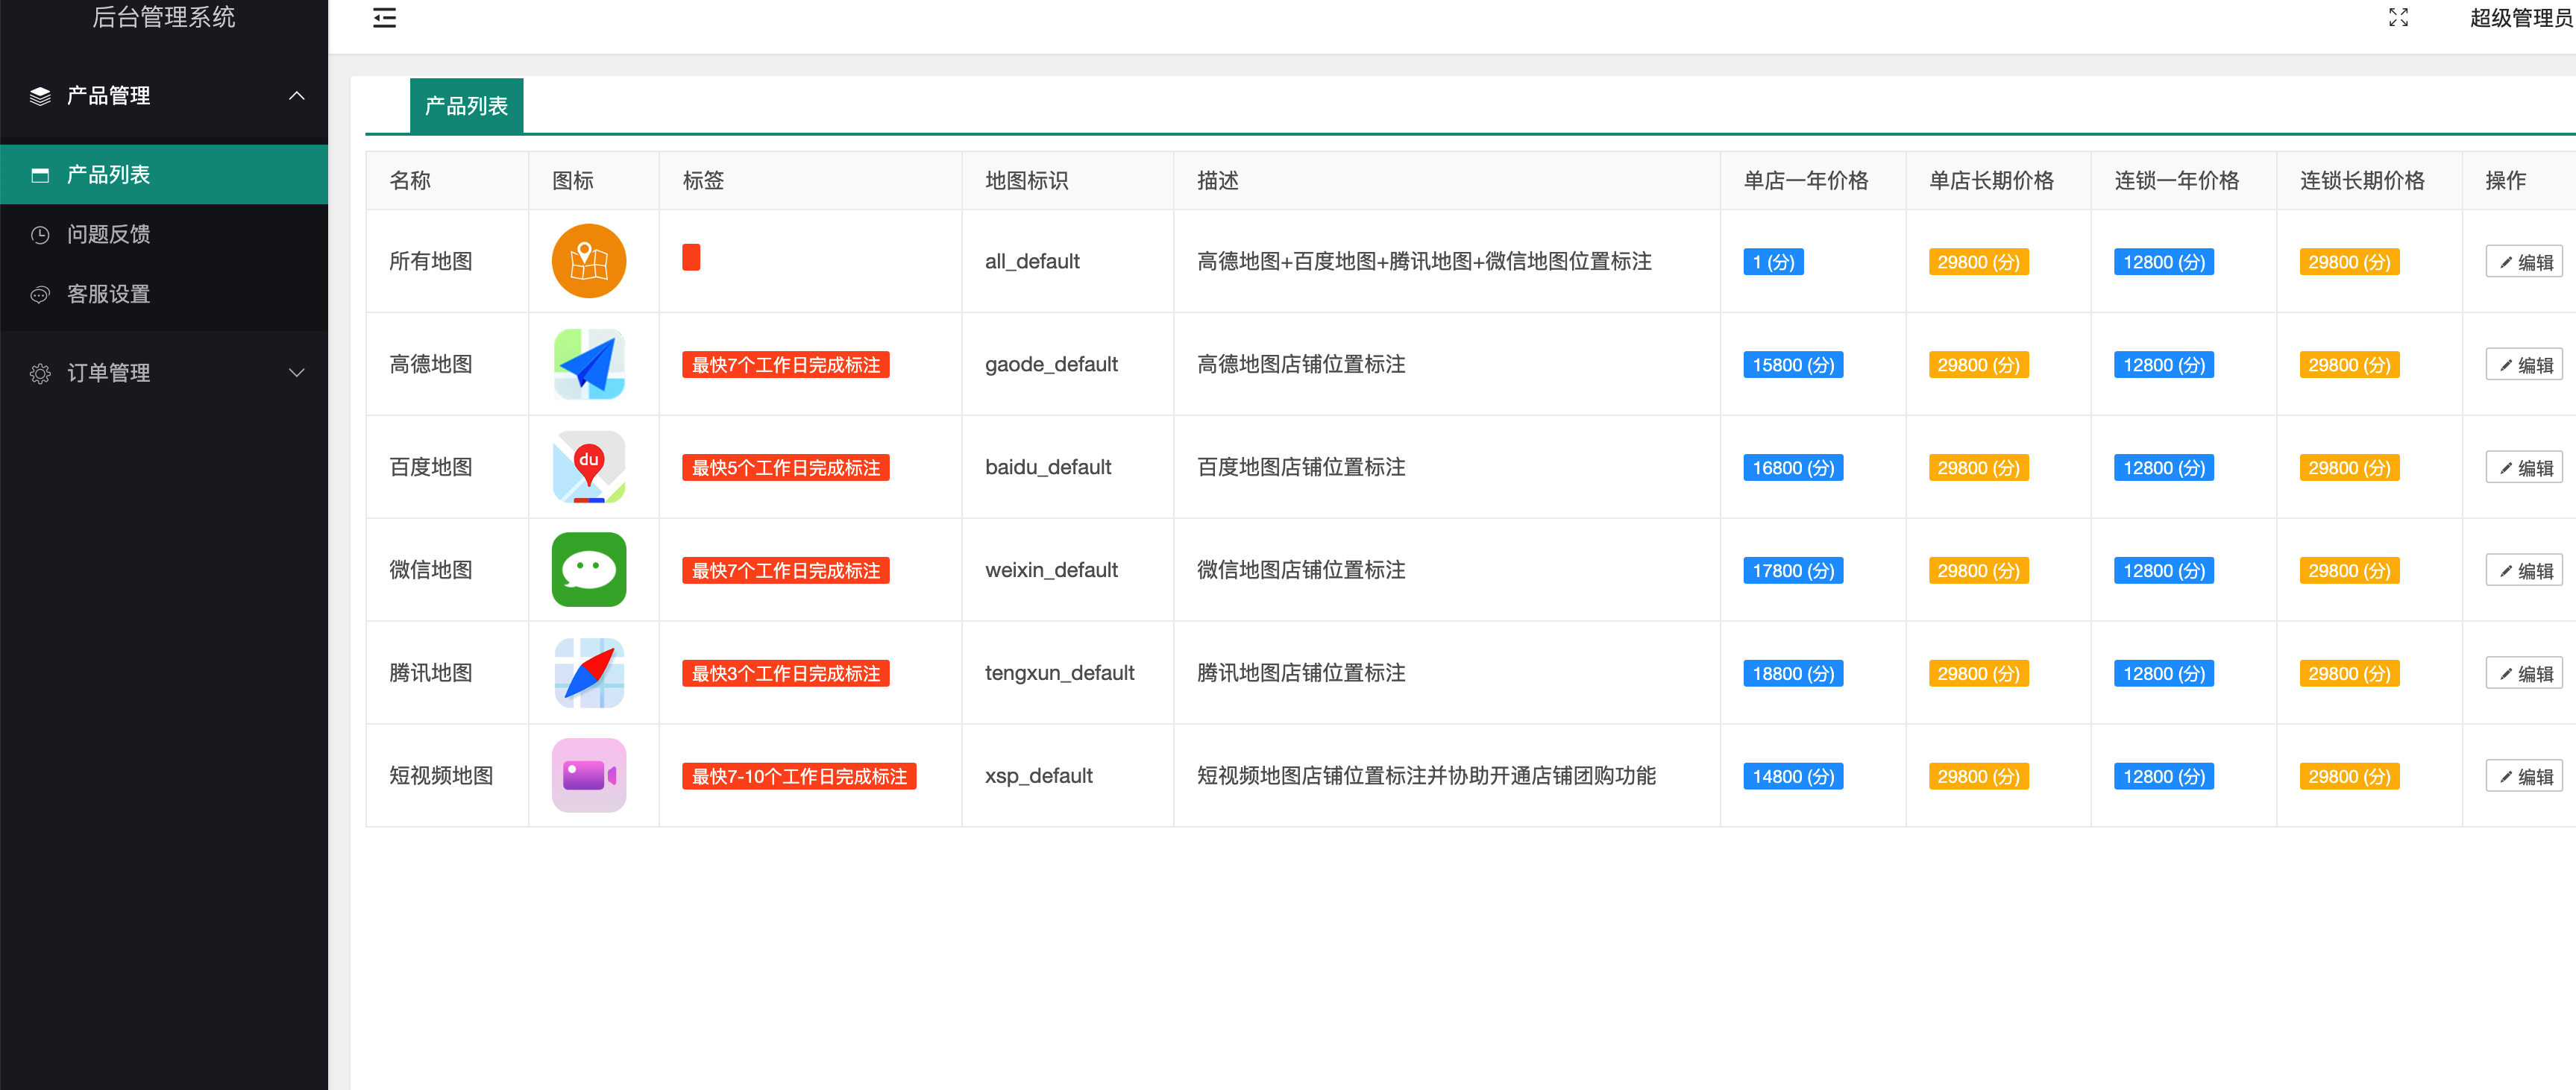Image resolution: width=2576 pixels, height=1090 pixels.
Task: Click the red tag swatch for 所有地图
Action: pyautogui.click(x=691, y=257)
